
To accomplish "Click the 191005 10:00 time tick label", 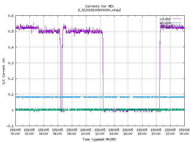I will tap(86, 132).
